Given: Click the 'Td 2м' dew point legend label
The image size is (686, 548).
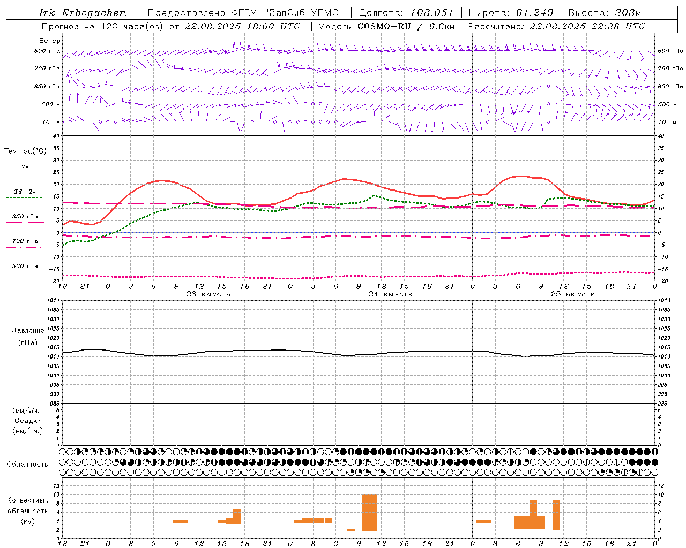Looking at the screenshot, I should 25,192.
